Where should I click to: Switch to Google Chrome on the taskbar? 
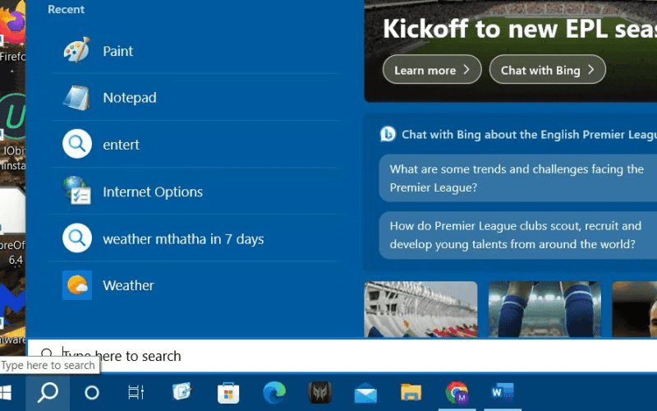click(457, 393)
